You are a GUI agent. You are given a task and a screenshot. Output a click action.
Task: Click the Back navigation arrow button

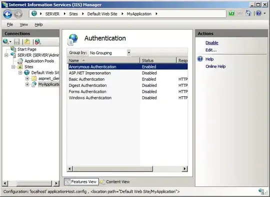7,14
